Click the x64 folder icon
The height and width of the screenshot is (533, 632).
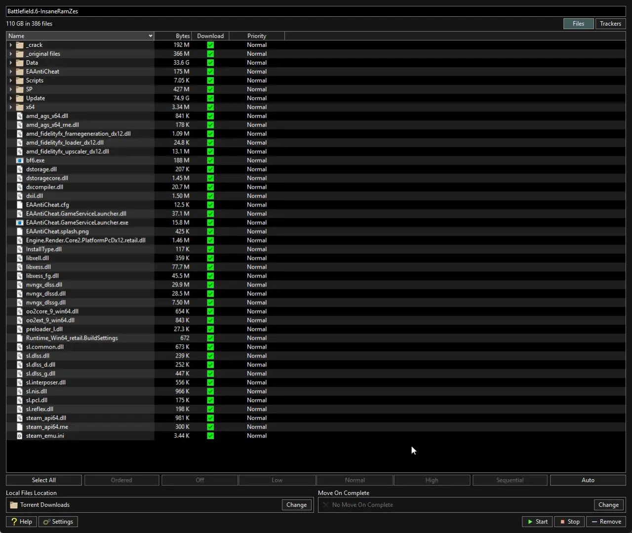click(x=20, y=107)
